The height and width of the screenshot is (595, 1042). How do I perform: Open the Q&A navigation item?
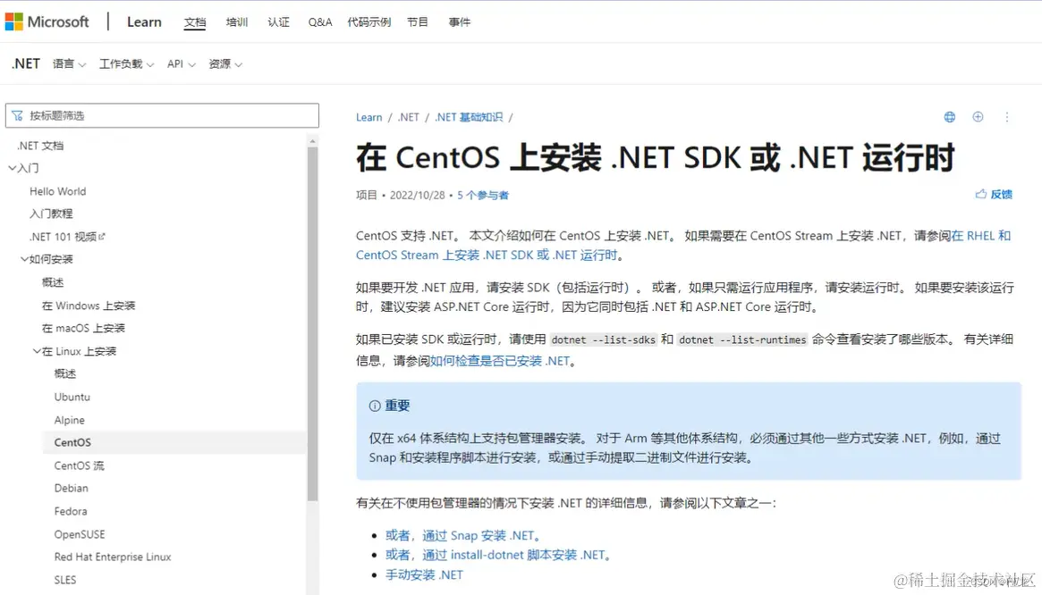tap(319, 22)
